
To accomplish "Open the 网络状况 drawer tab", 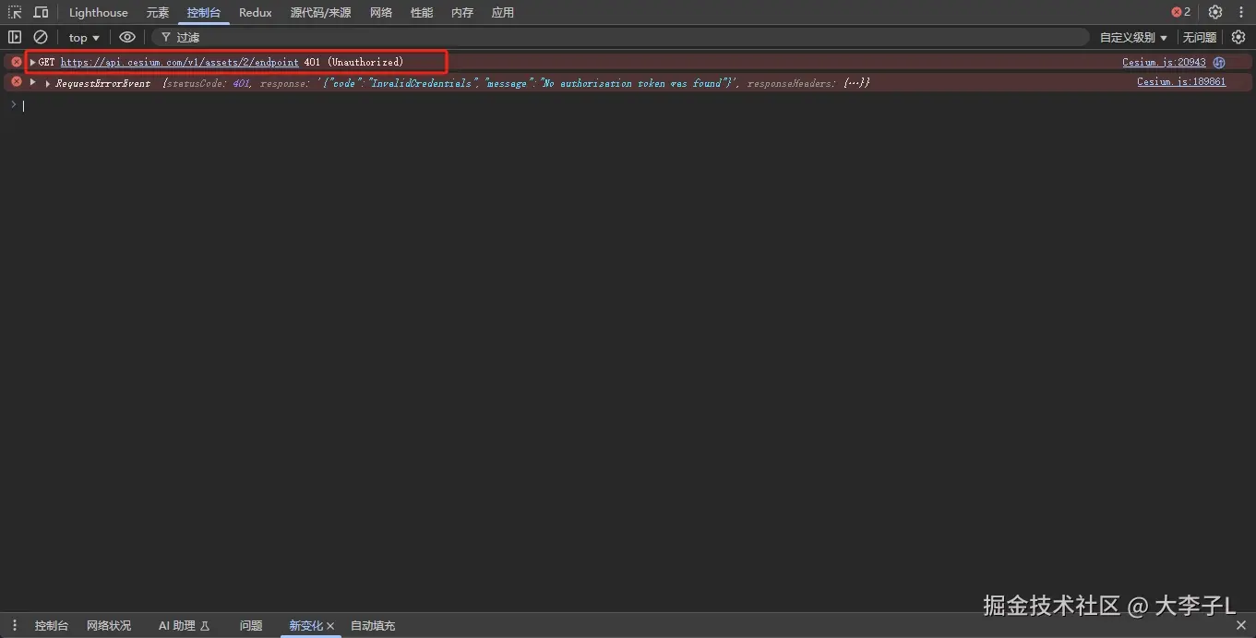I will (109, 626).
